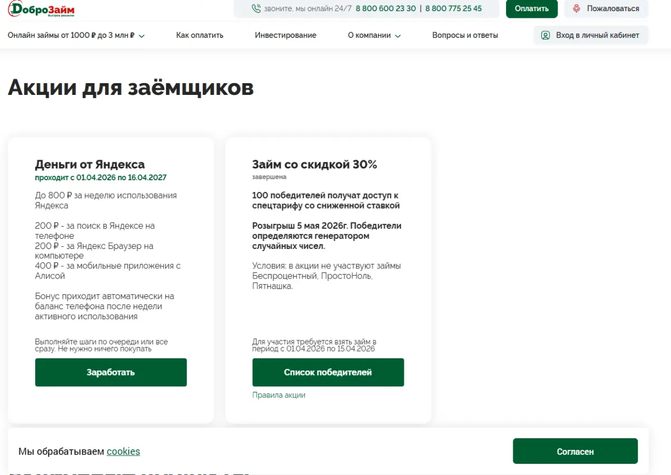
Task: Click text Условия: в акции не участвуют
Action: (x=327, y=276)
